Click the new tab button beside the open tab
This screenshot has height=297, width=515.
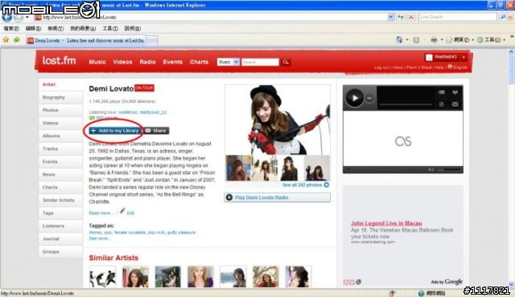click(x=152, y=40)
